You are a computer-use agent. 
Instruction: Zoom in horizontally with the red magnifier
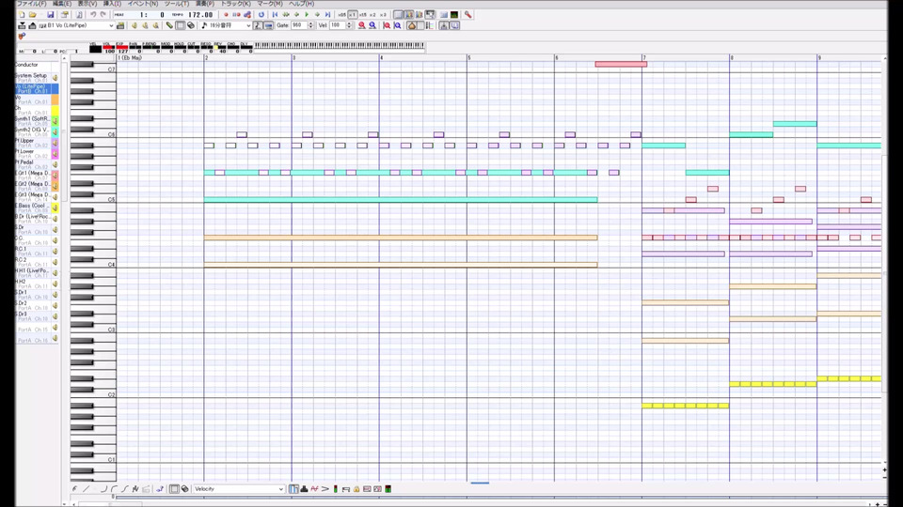tap(361, 25)
